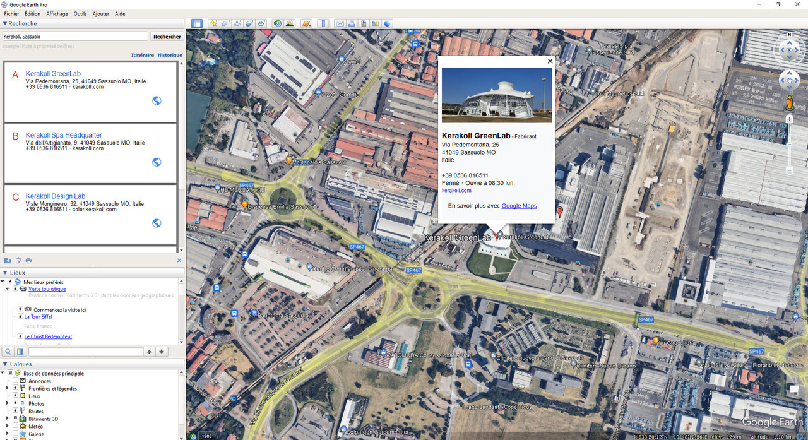The image size is (808, 440).
Task: Open the Édition menu
Action: click(32, 13)
